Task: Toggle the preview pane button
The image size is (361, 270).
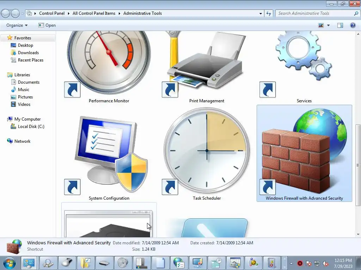Action: (x=340, y=25)
